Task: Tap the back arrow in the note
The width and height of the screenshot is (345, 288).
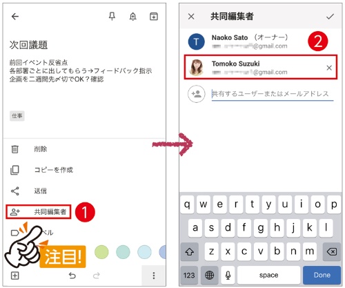Action: click(15, 17)
